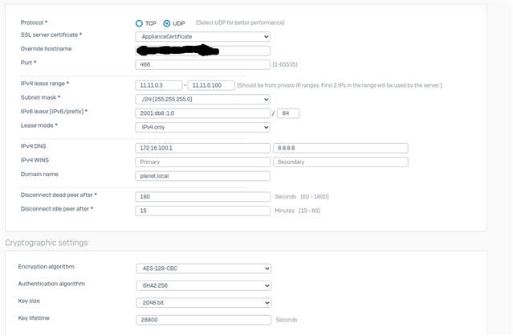Click the 'Seconds (60 - 1800)' hint text

(302, 197)
